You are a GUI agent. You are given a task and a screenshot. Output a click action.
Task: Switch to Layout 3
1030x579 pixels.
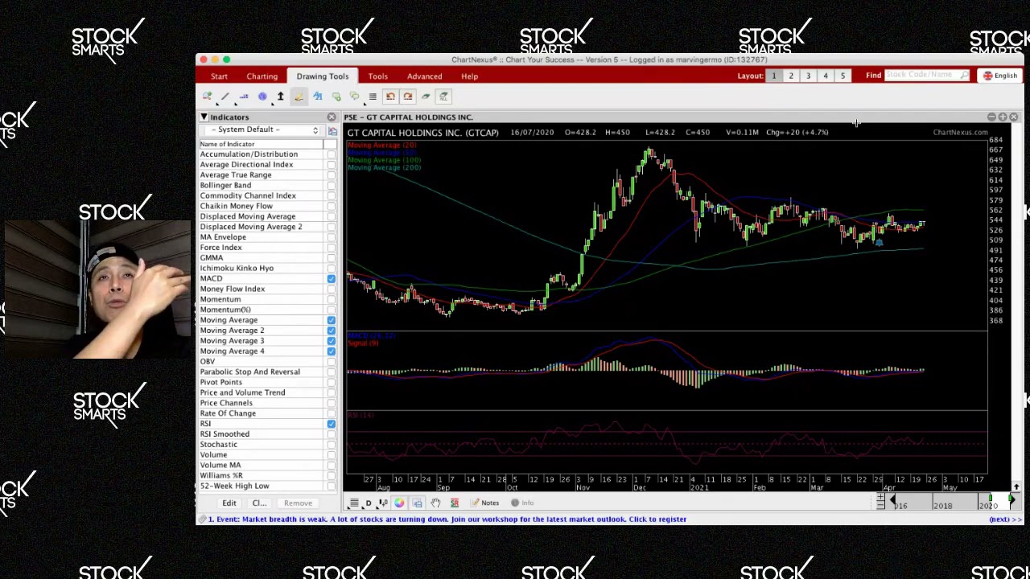point(808,76)
